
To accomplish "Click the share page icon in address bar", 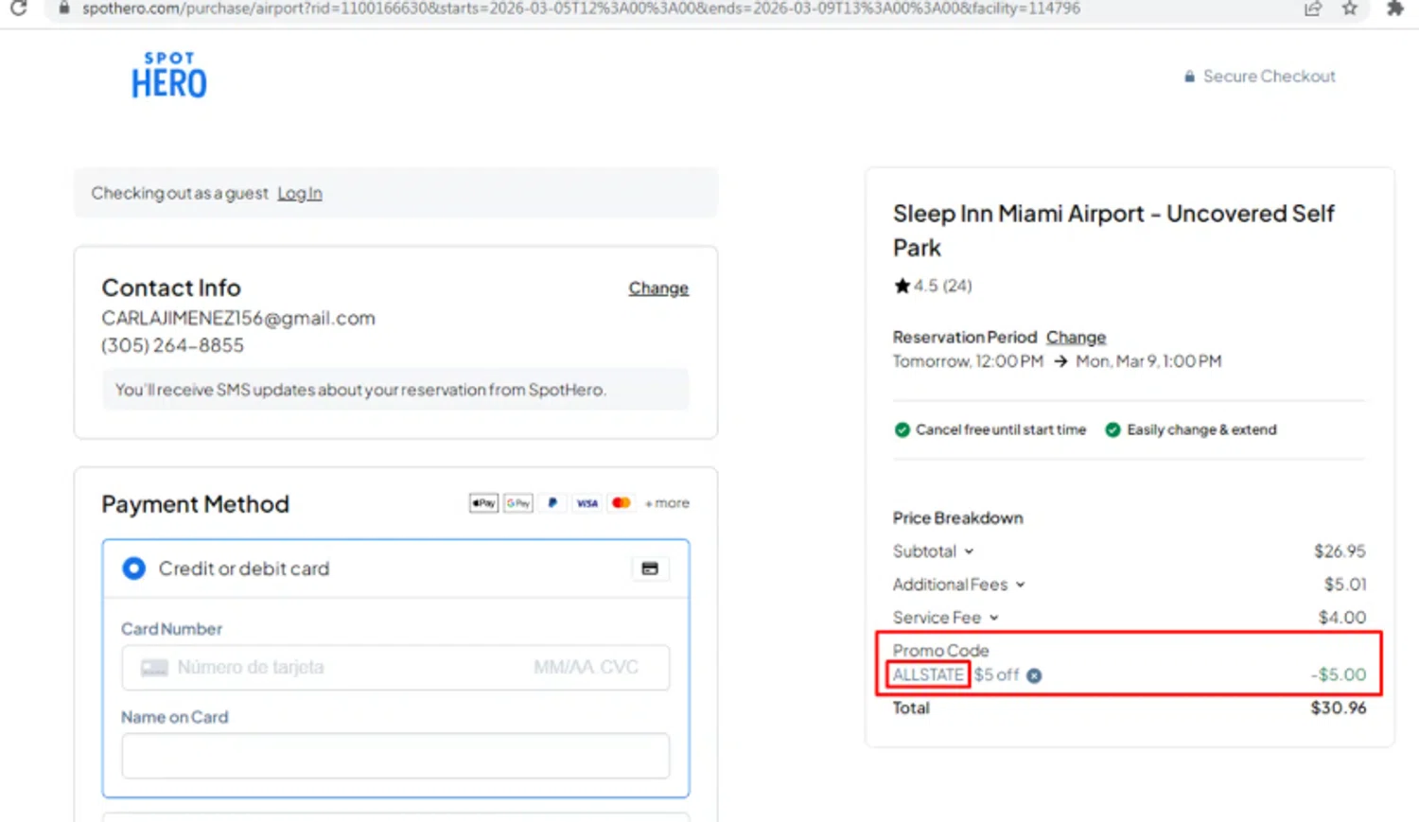I will (x=1312, y=9).
